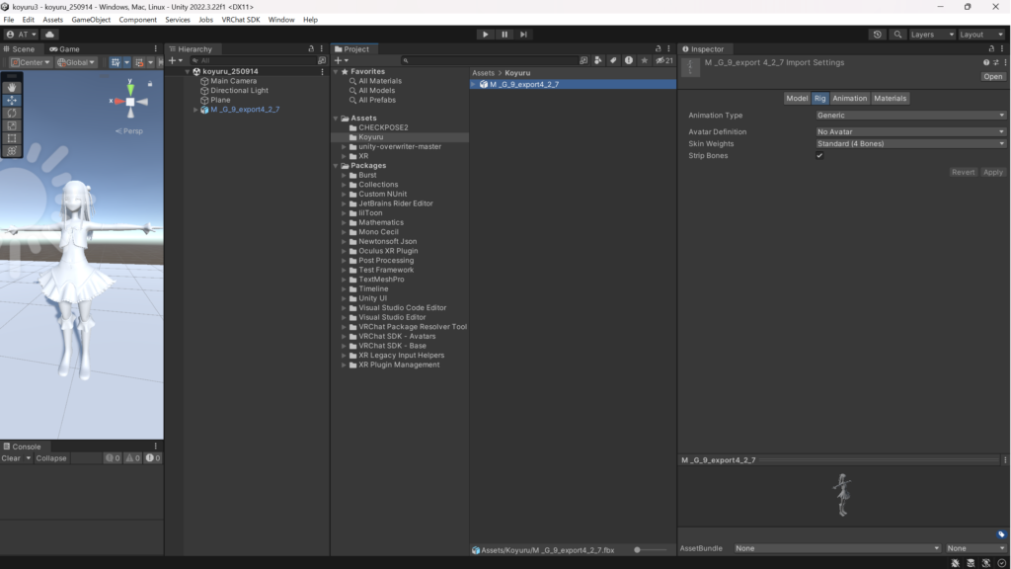Select the Scale tool in Scene toolbar

click(x=12, y=125)
